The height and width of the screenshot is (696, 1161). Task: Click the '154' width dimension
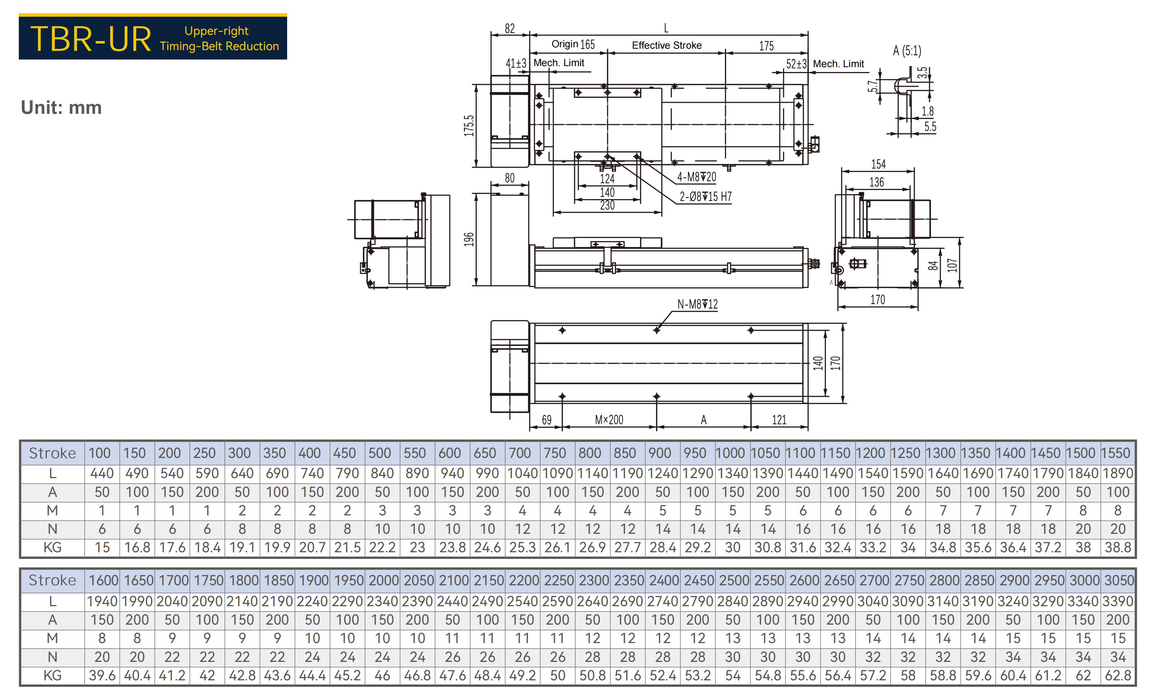tap(878, 164)
